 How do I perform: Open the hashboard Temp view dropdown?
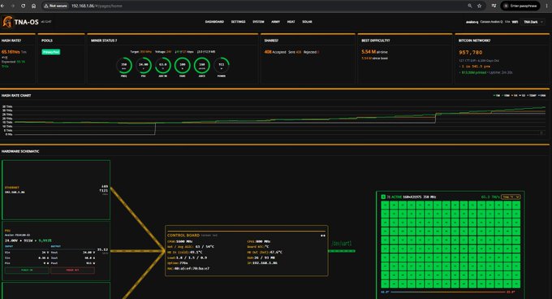click(x=511, y=197)
